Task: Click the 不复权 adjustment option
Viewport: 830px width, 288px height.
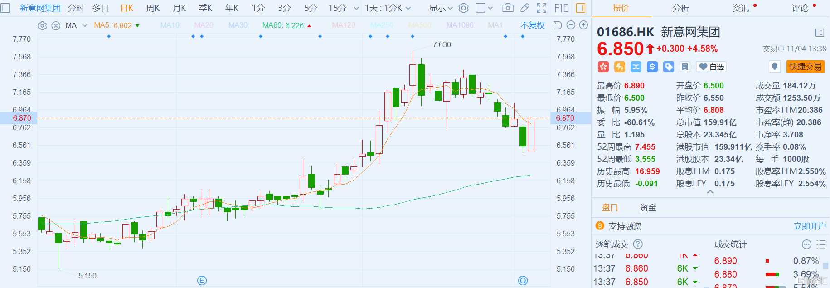Action: click(x=532, y=25)
